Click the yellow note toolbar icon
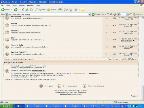The width and height of the screenshot is (144, 108). point(82,10)
